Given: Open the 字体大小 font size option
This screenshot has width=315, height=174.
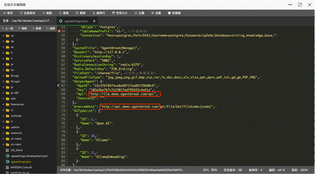Looking at the screenshot, I should (x=120, y=13).
